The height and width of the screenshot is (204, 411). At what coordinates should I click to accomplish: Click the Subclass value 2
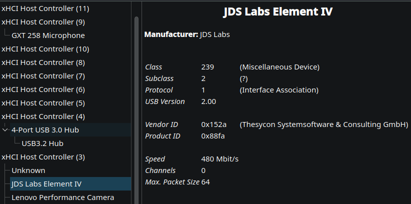pyautogui.click(x=203, y=78)
